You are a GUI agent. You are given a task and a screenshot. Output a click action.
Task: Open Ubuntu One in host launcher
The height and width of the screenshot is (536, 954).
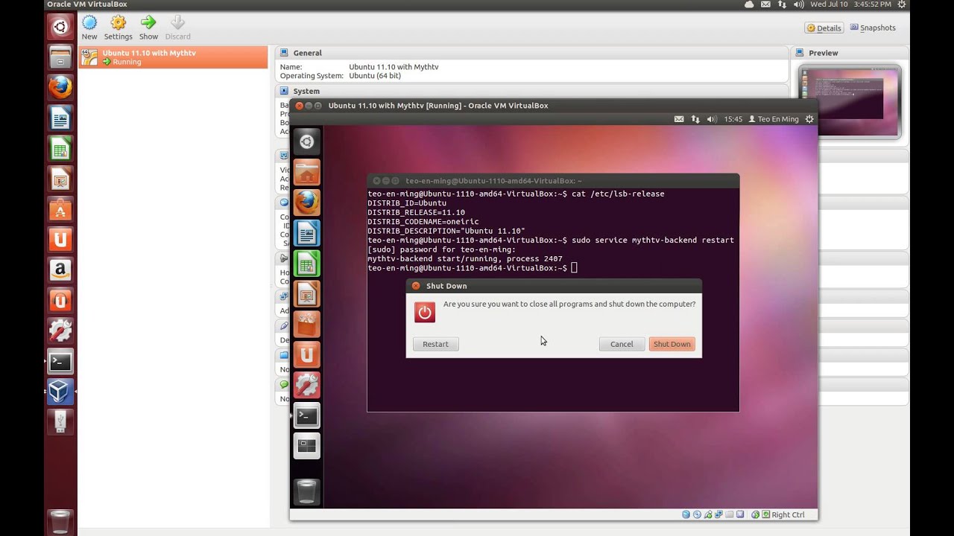point(60,239)
